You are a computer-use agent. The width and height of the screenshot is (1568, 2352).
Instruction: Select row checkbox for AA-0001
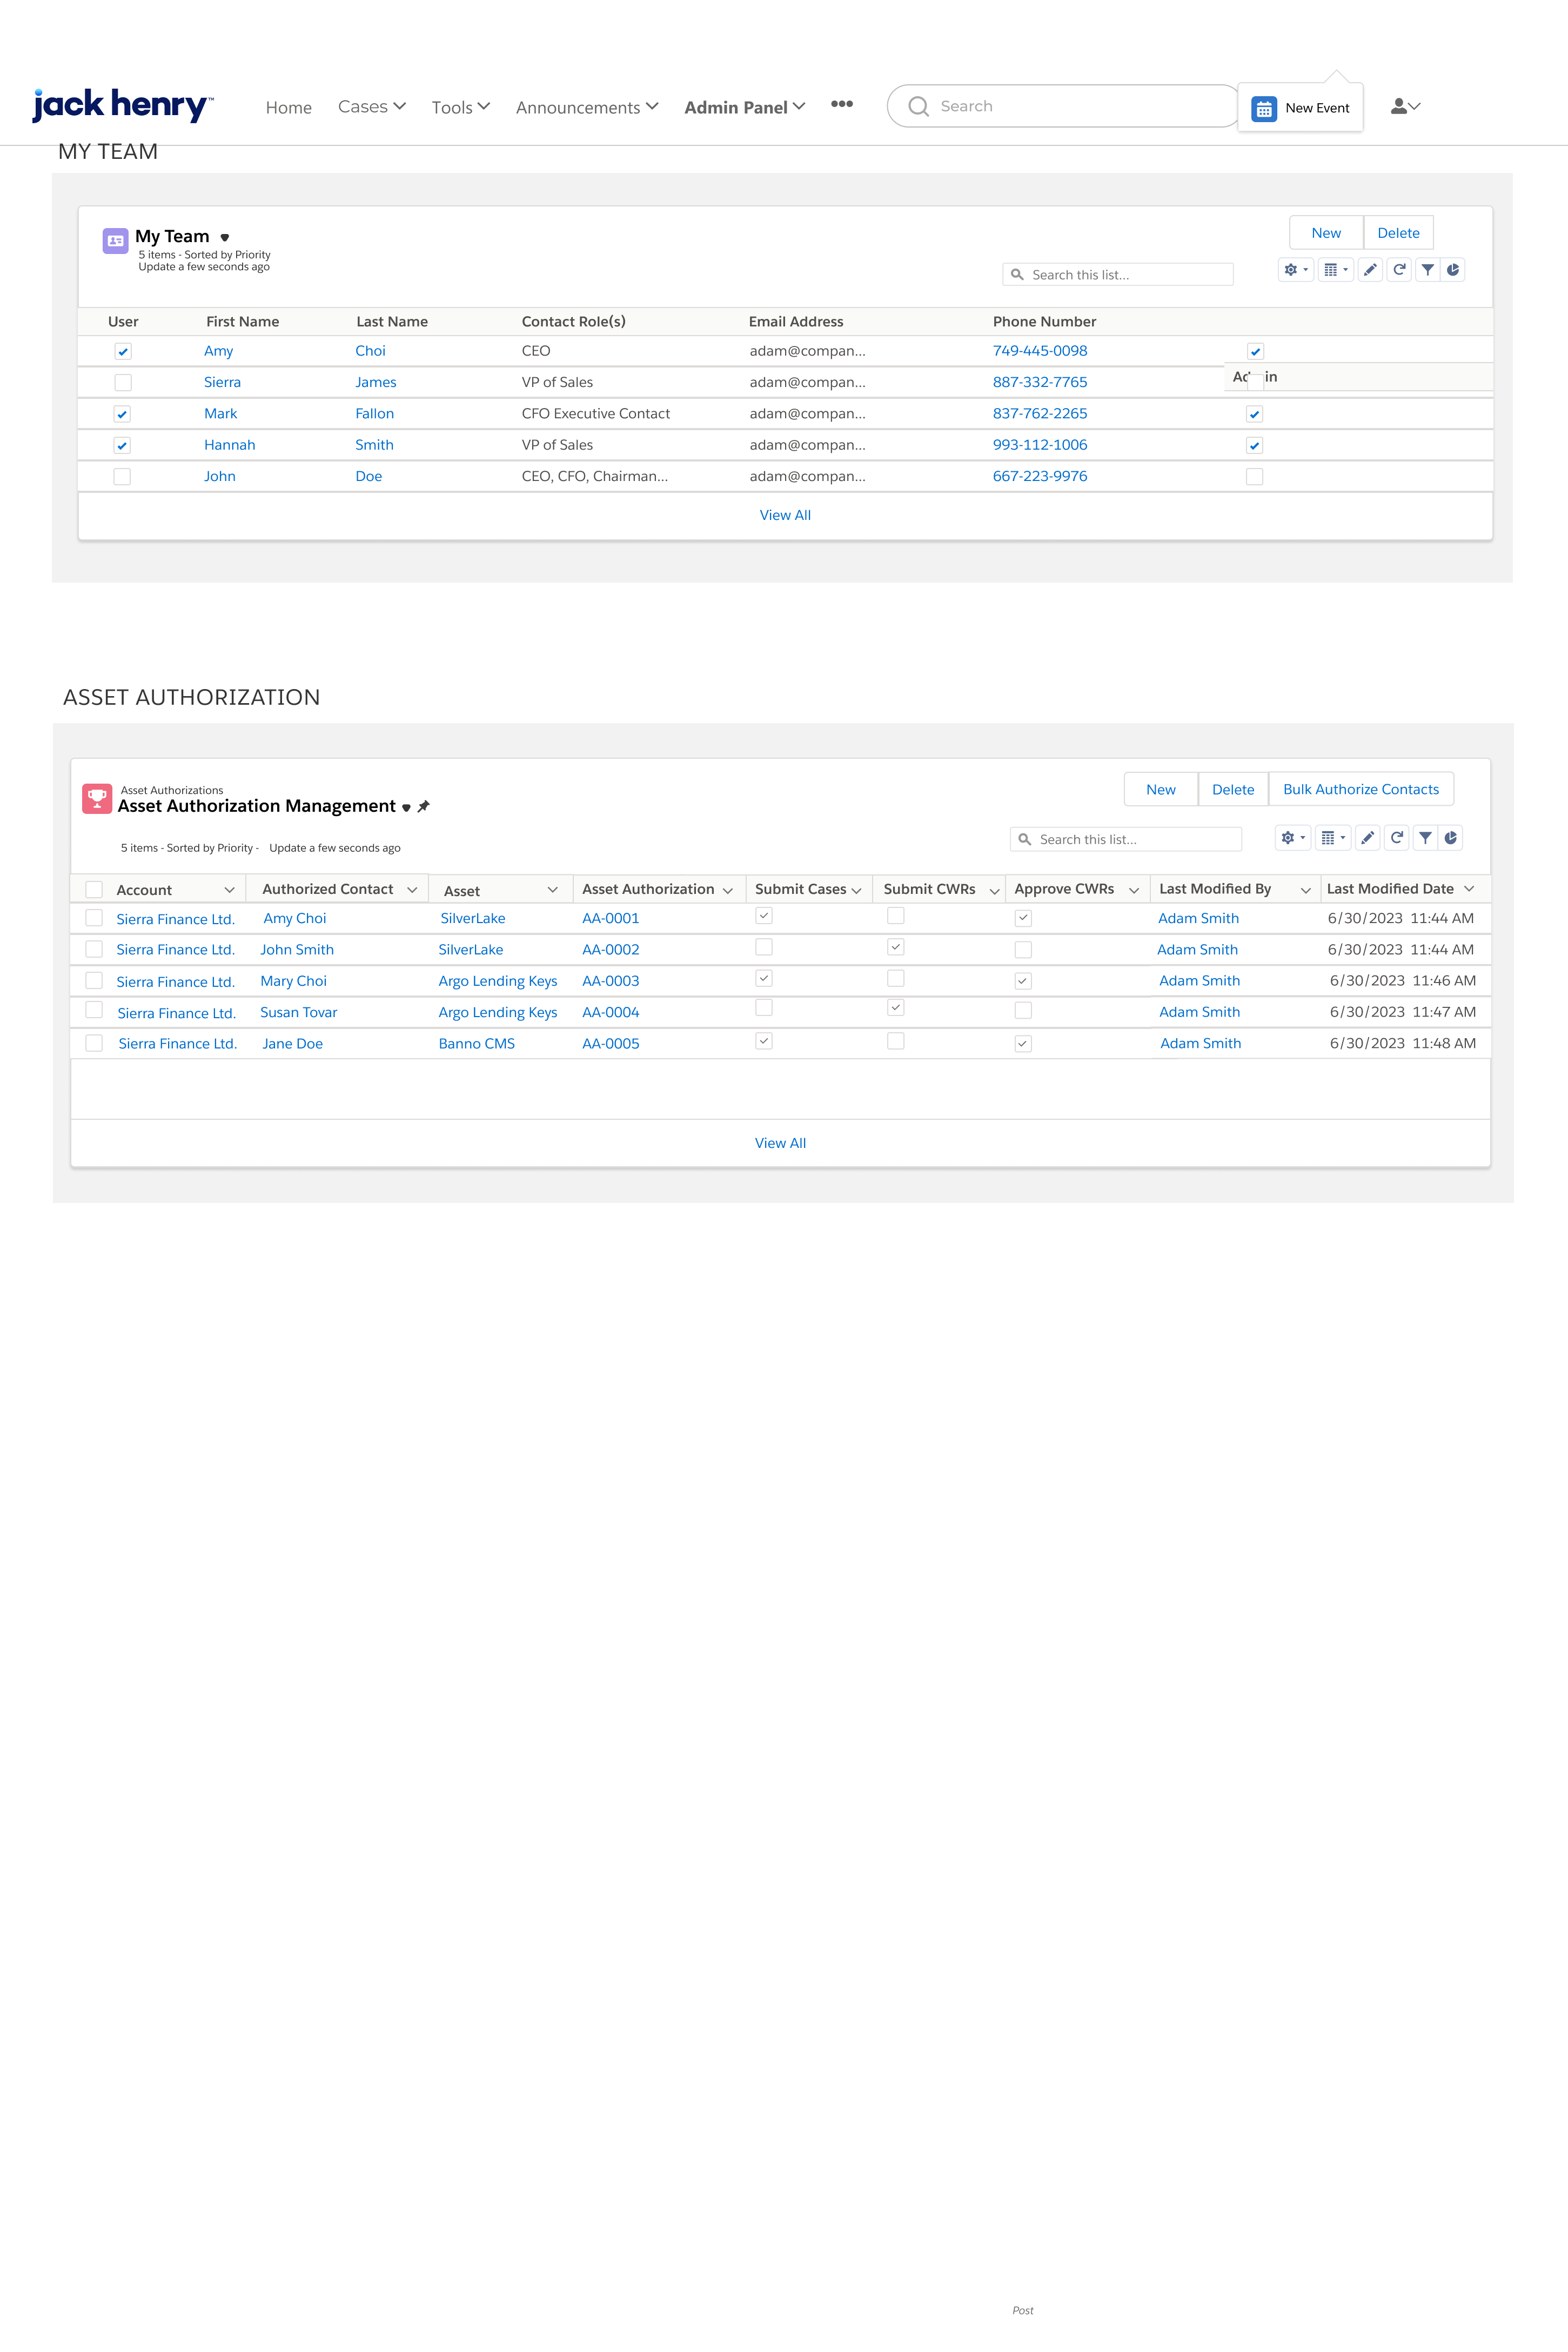94,918
